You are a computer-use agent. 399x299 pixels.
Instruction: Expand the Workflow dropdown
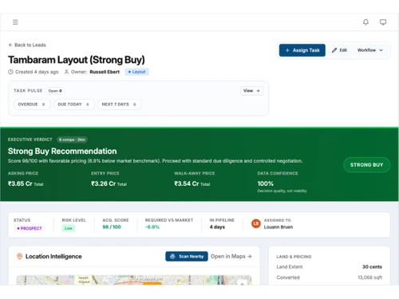[x=370, y=50]
